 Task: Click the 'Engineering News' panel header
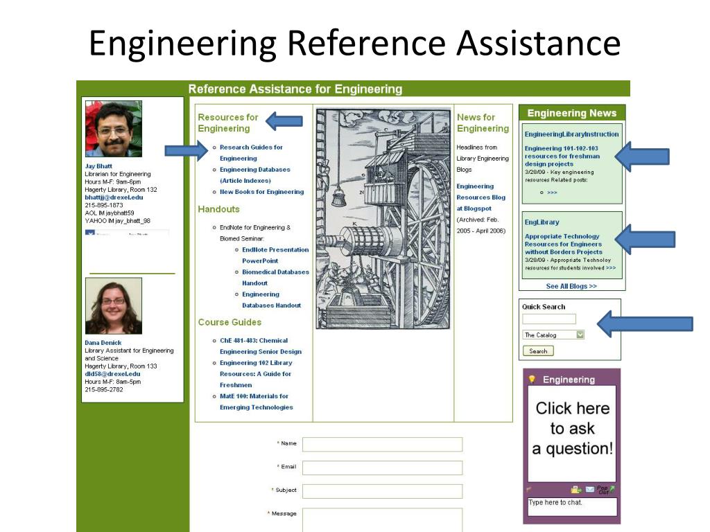[x=572, y=113]
